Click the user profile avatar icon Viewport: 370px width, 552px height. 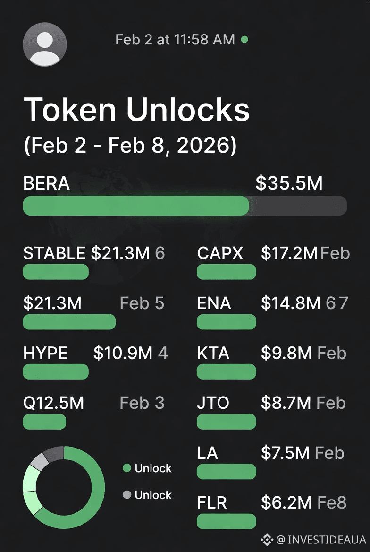45,44
